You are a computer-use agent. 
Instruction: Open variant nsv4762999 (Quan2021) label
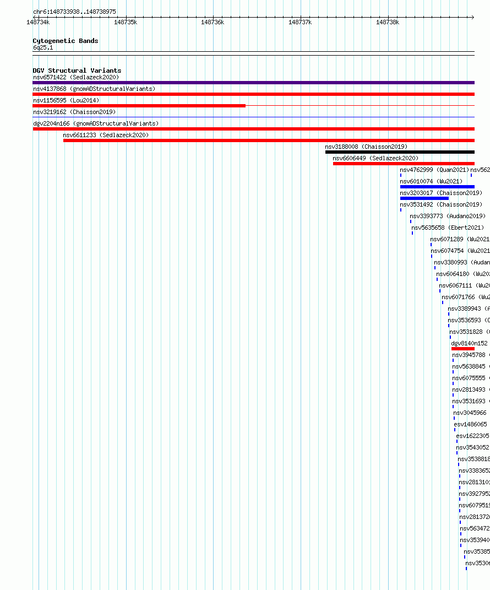(434, 170)
